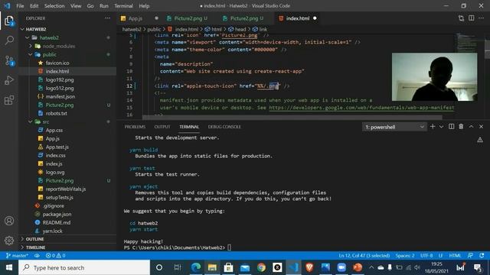Open manifest.json in explorer
This screenshot has height=275, width=490.
point(60,96)
